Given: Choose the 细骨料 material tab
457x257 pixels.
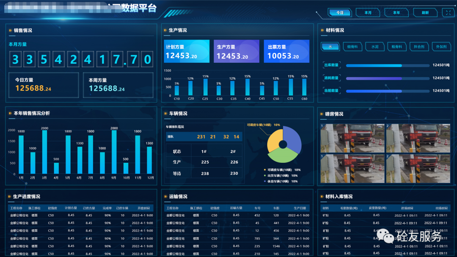Looking at the screenshot, I should 352,47.
